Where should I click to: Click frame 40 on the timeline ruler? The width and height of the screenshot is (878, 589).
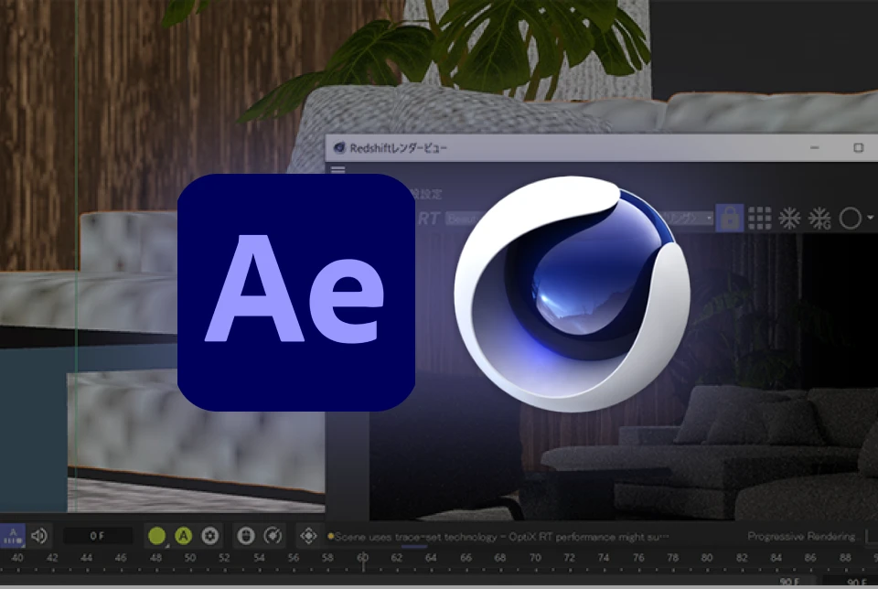pyautogui.click(x=17, y=558)
